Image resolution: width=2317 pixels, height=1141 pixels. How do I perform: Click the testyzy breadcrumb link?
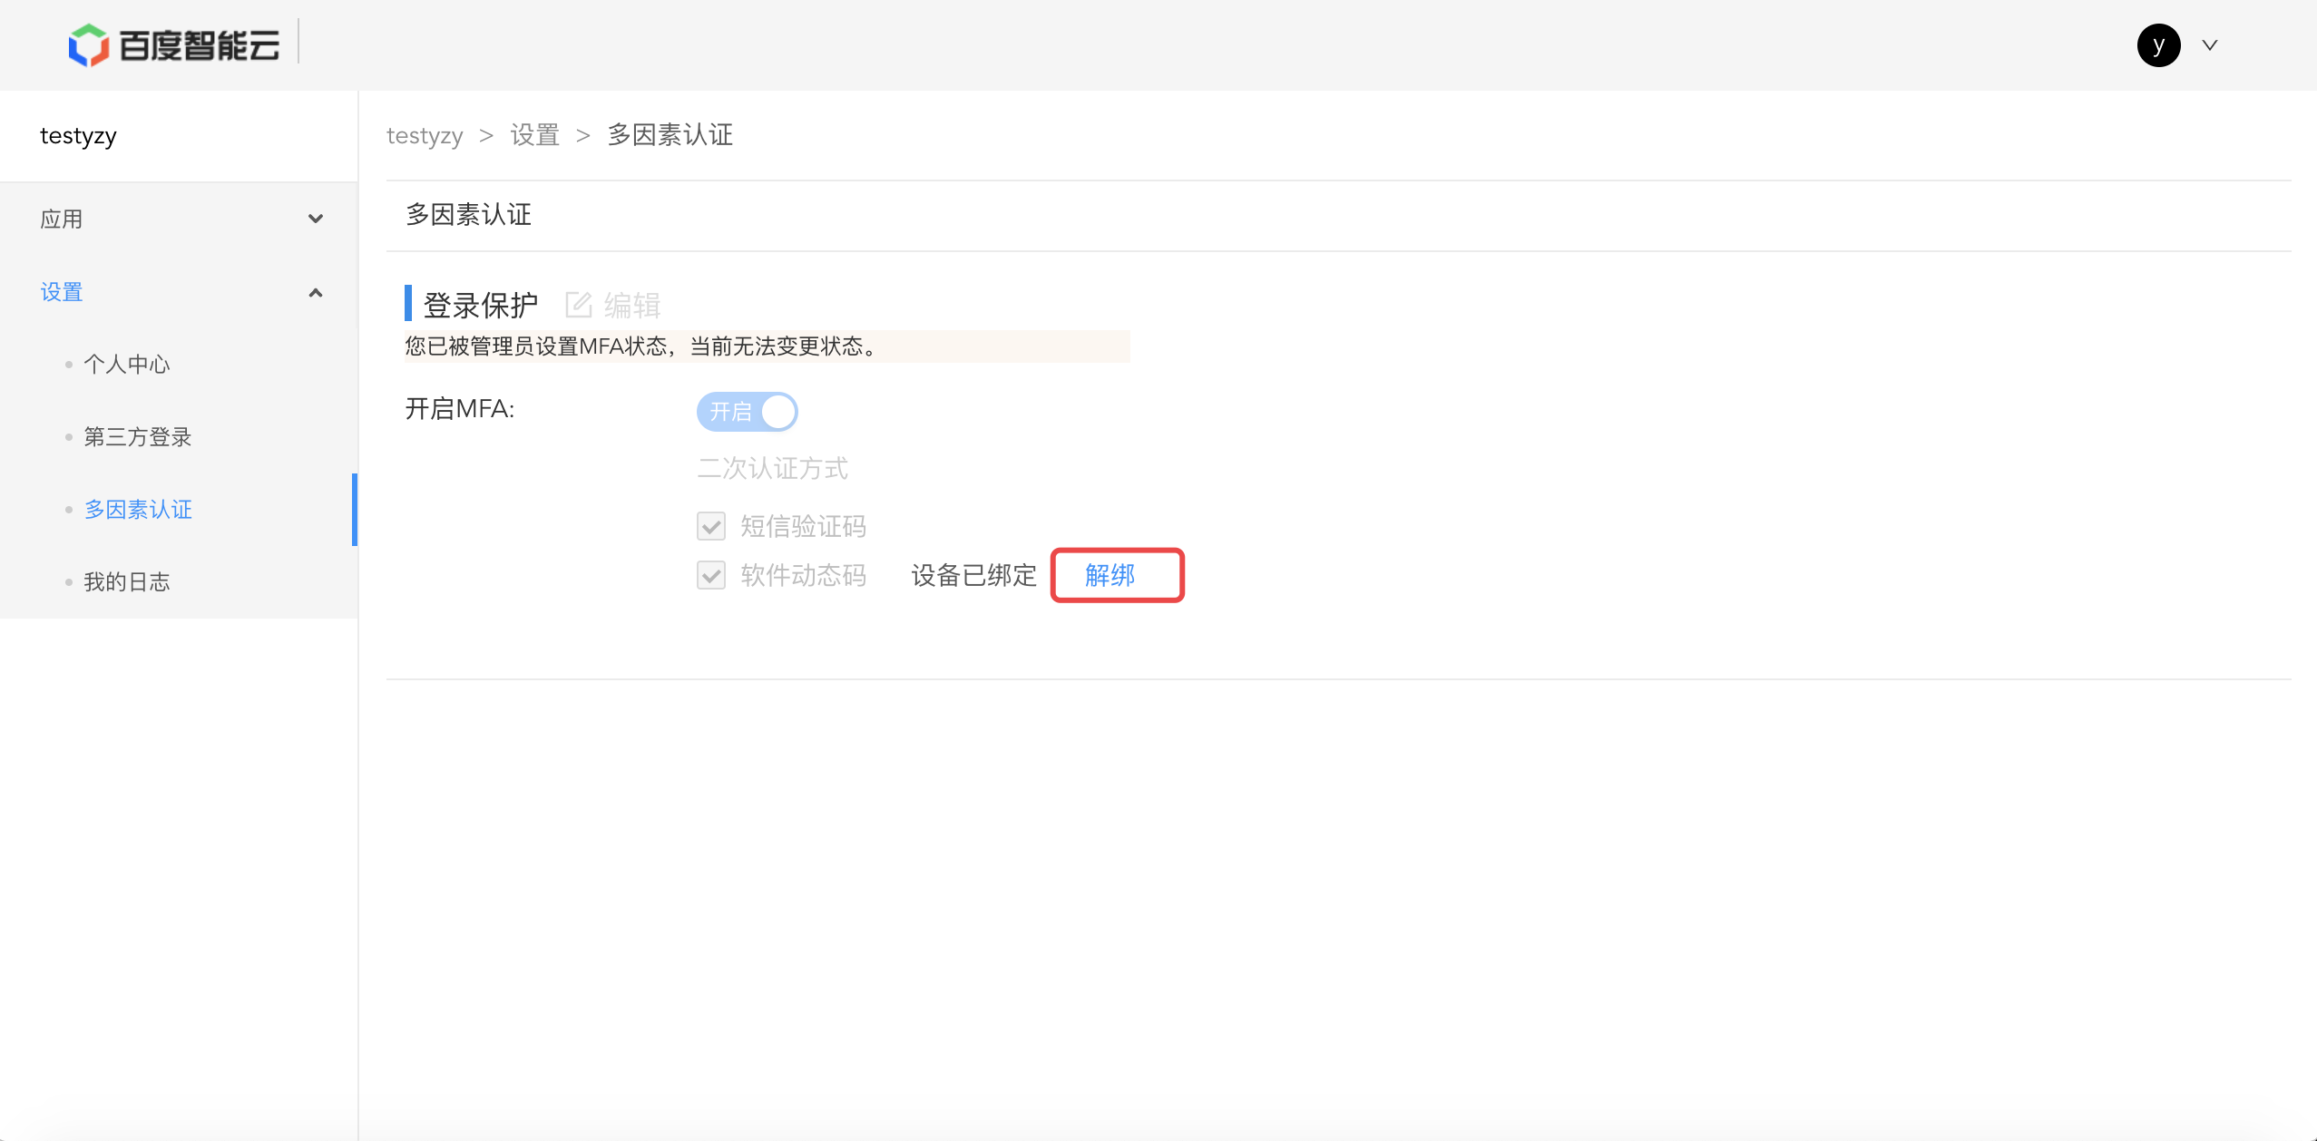coord(425,136)
